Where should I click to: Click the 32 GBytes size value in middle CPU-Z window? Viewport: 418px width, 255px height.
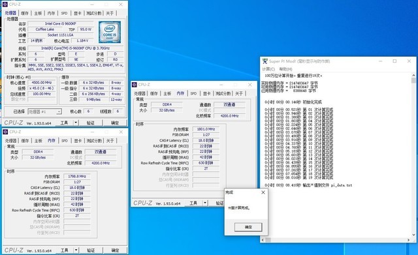pyautogui.click(x=167, y=110)
